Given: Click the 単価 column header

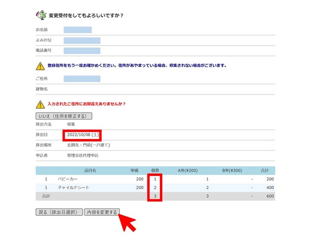Looking at the screenshot, I should point(134,170).
